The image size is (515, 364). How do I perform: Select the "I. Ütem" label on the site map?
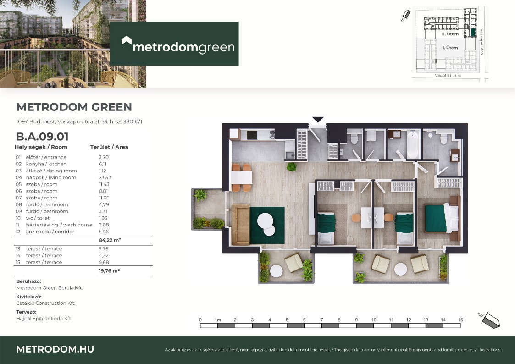pyautogui.click(x=449, y=48)
